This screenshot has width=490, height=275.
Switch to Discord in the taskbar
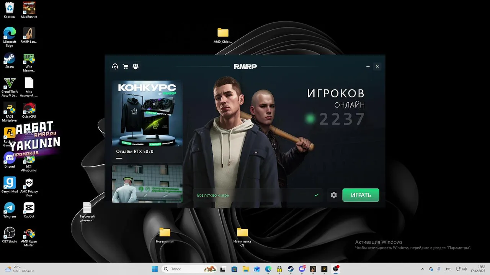pyautogui.click(x=302, y=269)
